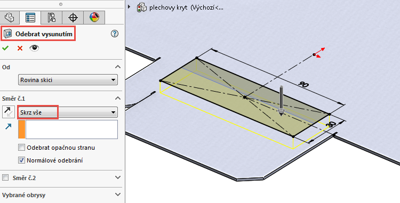Open the DimXpertManager crosshair tab
The height and width of the screenshot is (203, 400).
click(x=73, y=18)
